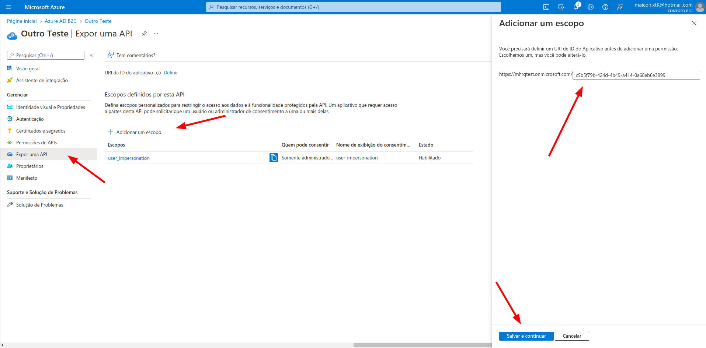
Task: Click Adicionar um escopo
Action: [x=135, y=132]
